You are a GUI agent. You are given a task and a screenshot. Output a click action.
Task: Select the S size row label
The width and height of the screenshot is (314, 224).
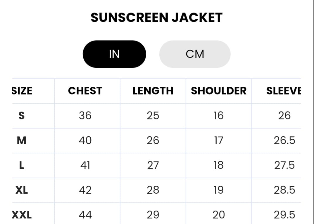coord(22,116)
